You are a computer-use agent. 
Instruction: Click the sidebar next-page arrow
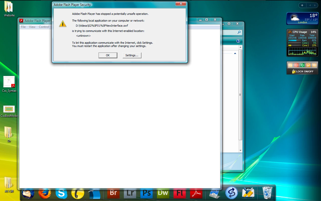coord(315,5)
